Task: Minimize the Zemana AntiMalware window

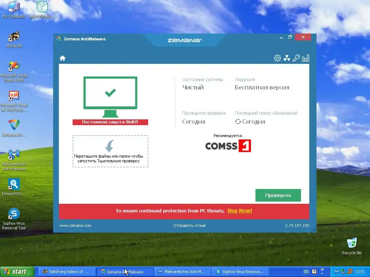Action: [281, 37]
